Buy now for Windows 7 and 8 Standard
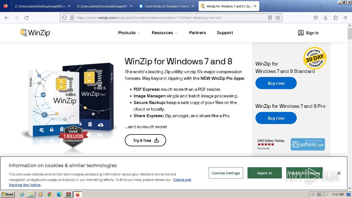This screenshot has width=352, height=198. coord(276,83)
